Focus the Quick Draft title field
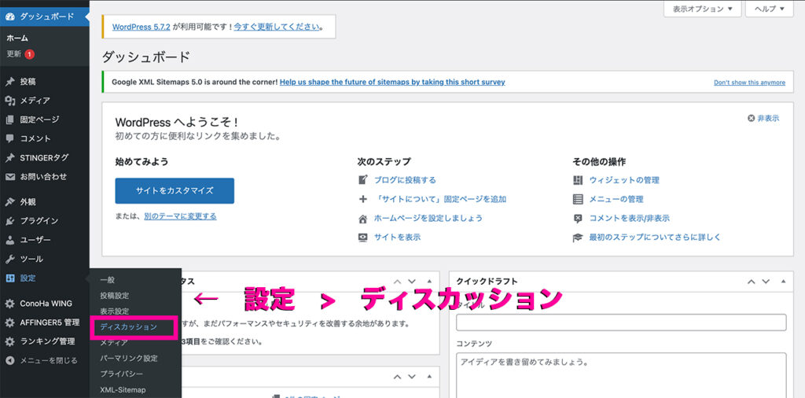Screen dimensions: 805x398 click(621, 322)
